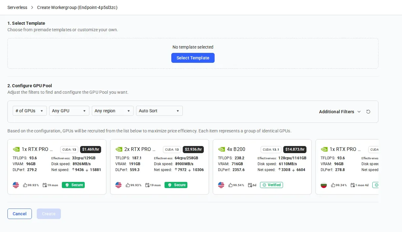Go to Serverless breadcrumb

click(x=17, y=7)
